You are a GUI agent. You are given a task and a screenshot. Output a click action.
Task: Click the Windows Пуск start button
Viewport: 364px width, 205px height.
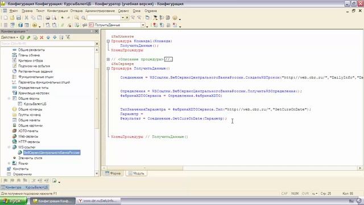(x=14, y=201)
